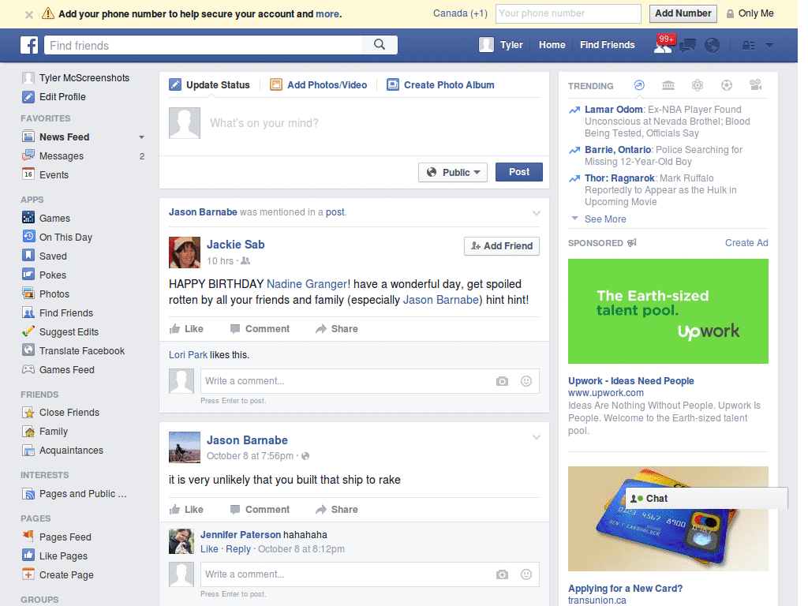Image resolution: width=808 pixels, height=606 pixels.
Task: Open options chevron on Jason Barnabe post
Action: 537,437
